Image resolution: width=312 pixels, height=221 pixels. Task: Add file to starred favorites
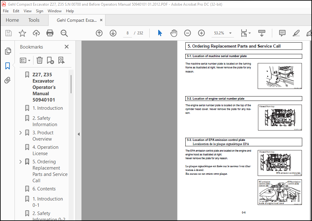point(22,33)
